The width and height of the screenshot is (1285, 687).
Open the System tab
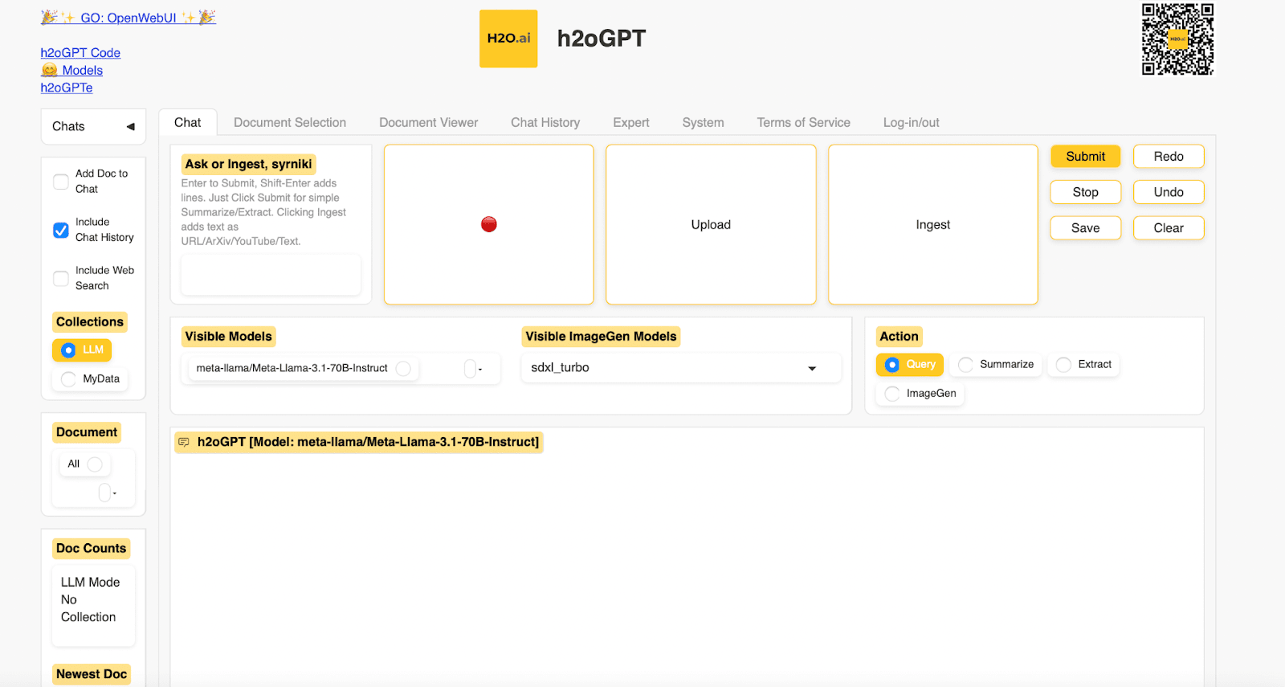pos(703,122)
